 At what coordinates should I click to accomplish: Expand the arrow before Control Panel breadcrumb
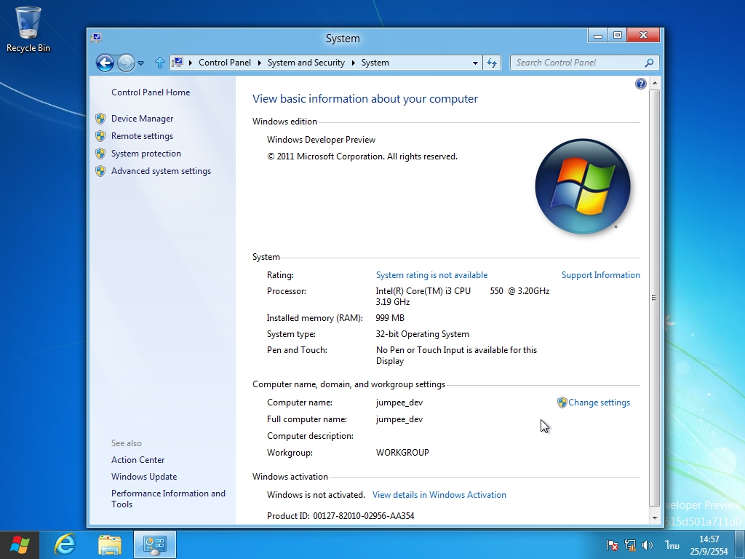191,63
